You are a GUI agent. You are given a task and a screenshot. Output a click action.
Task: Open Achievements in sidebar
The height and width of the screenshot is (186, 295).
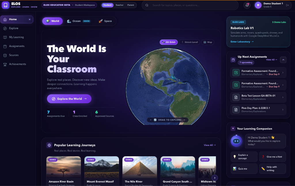(17, 64)
